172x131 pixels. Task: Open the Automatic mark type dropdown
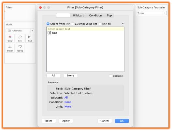[20, 31]
